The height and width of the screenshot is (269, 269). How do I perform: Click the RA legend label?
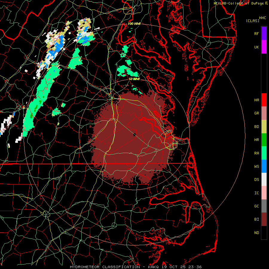(x=256, y=153)
